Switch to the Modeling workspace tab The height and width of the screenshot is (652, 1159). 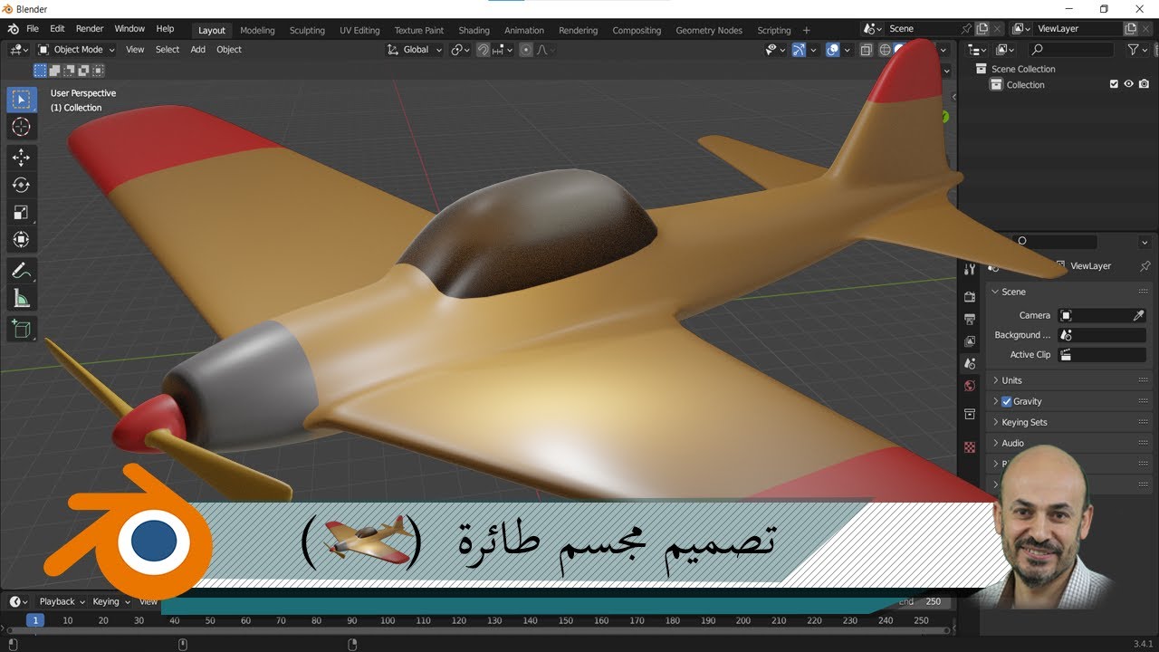pyautogui.click(x=257, y=30)
